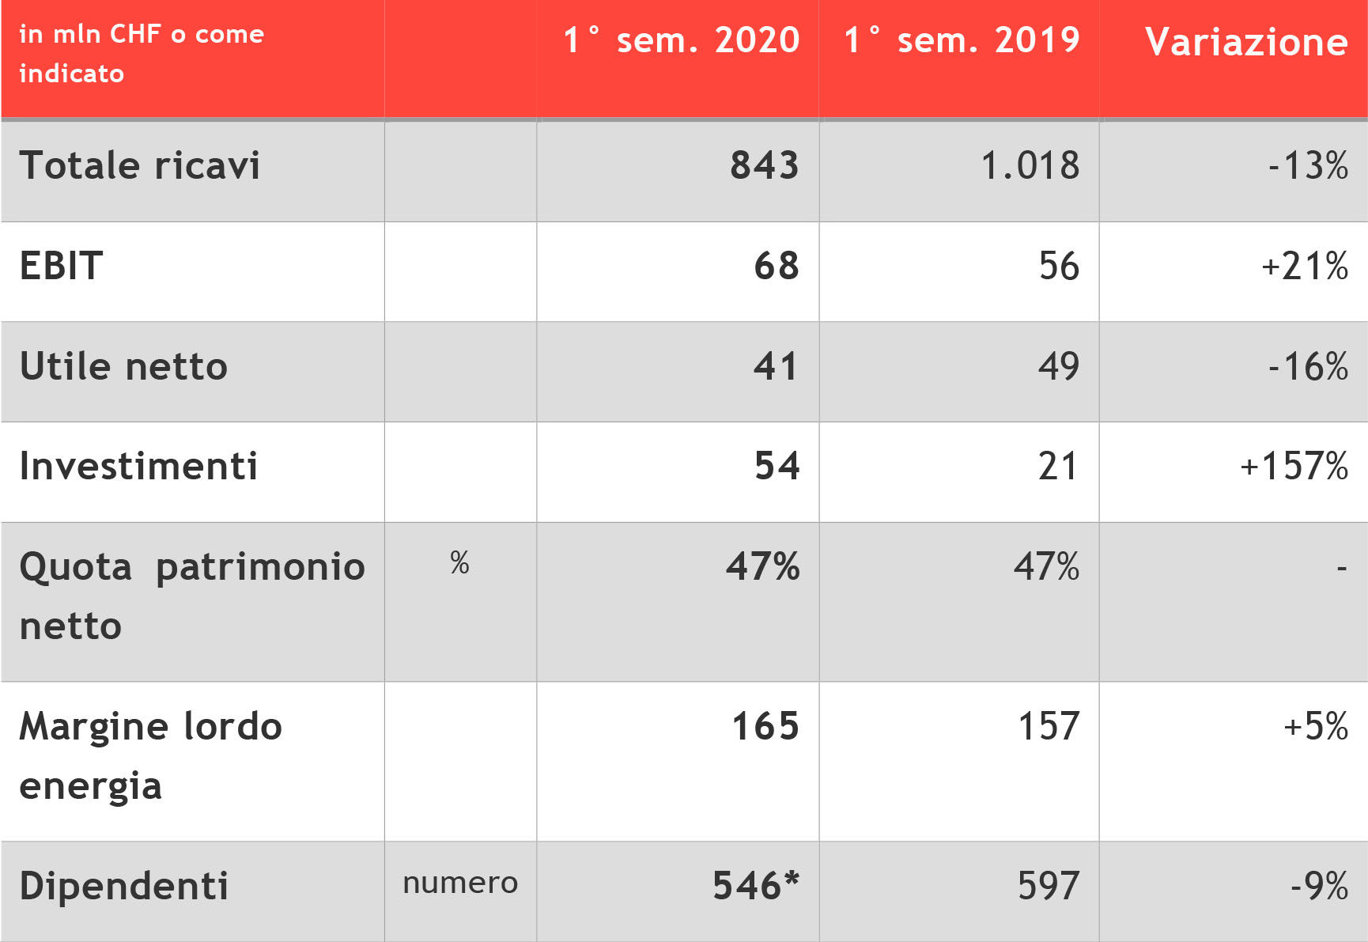
Task: Click the '1° sem. 2020' column header
Action: tap(681, 40)
